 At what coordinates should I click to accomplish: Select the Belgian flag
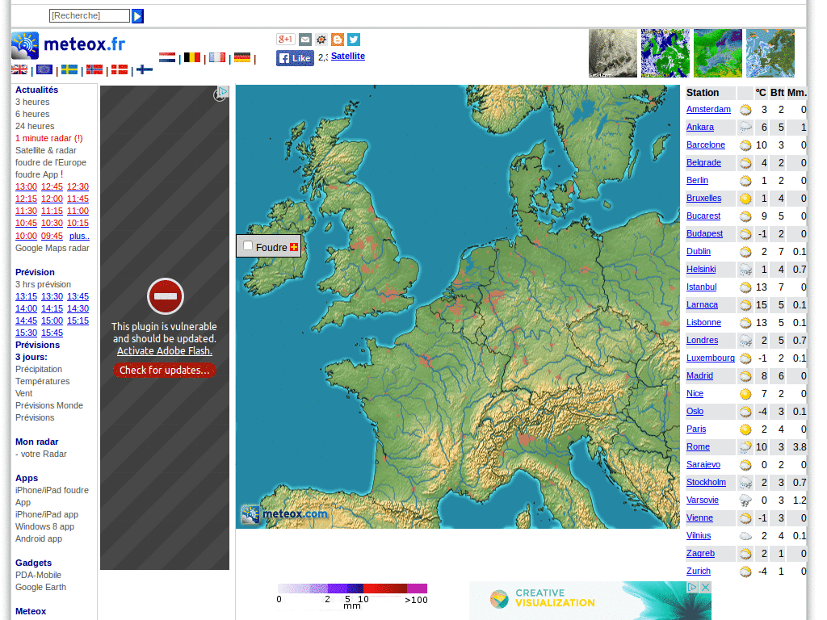192,57
